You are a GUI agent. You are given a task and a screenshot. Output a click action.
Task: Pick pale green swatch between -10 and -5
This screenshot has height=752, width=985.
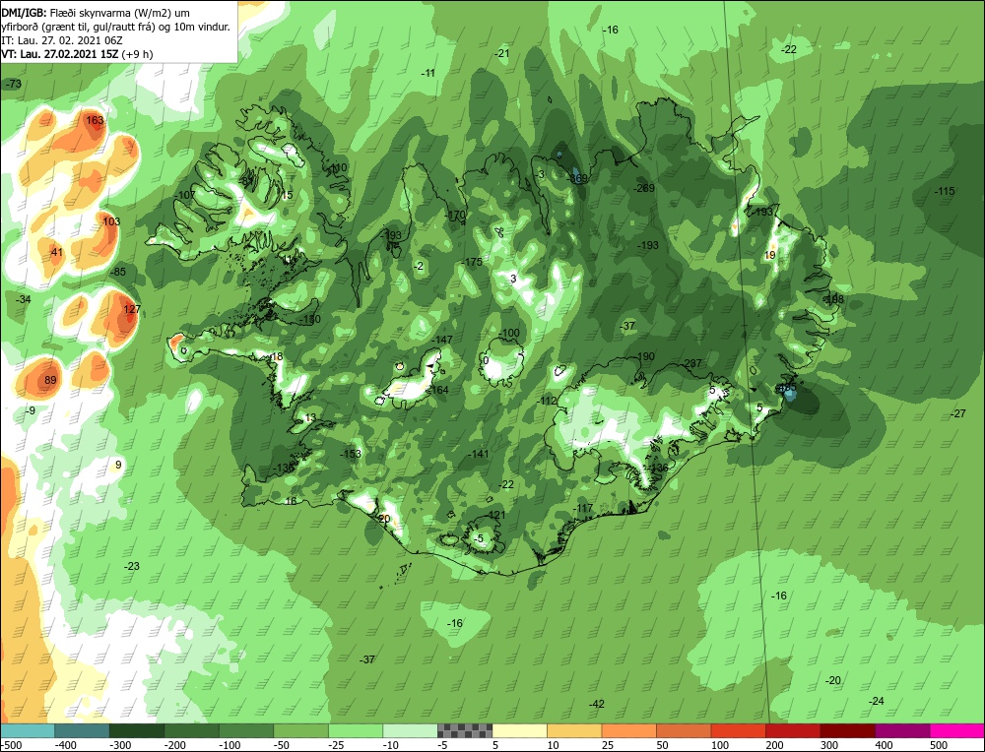[x=410, y=730]
